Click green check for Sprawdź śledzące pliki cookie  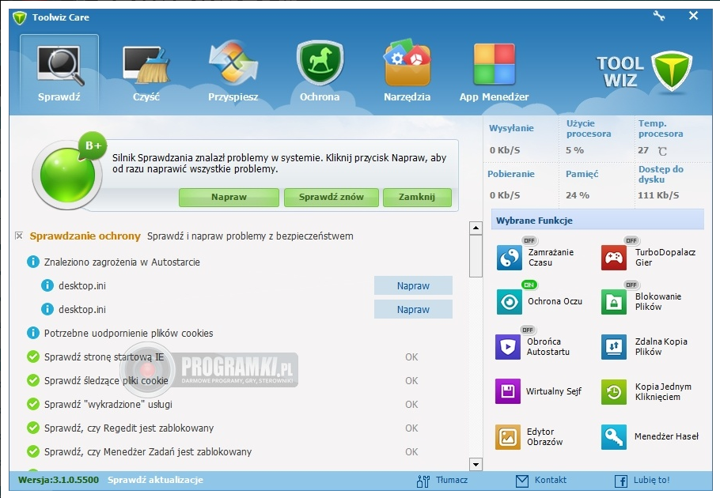[33, 380]
